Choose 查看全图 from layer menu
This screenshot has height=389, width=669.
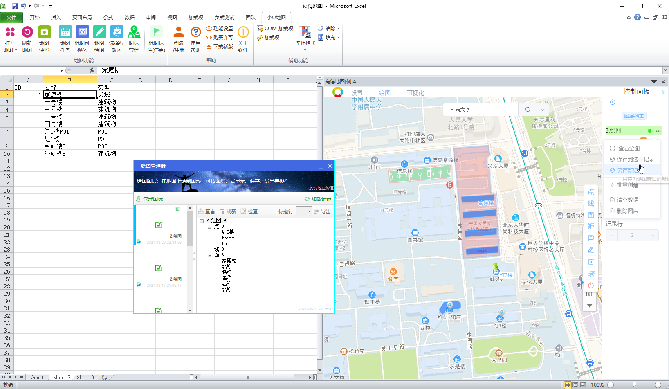coord(629,148)
